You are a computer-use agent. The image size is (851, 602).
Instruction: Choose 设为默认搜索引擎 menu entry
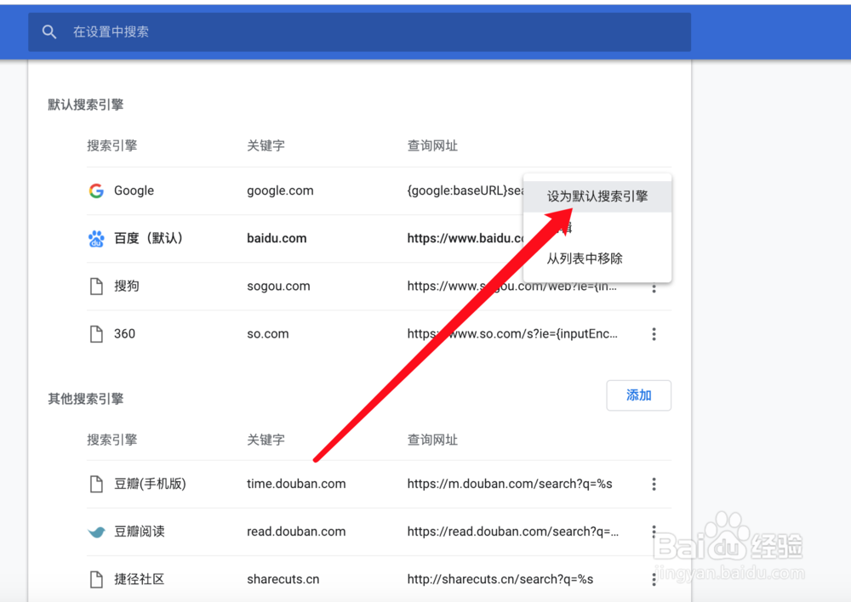[597, 196]
